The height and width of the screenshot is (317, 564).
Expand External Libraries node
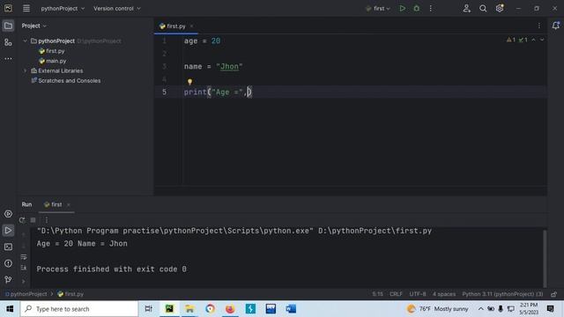tap(26, 70)
